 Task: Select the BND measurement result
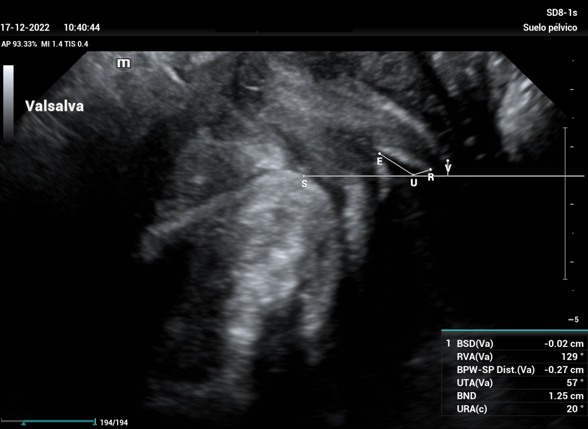(515, 396)
